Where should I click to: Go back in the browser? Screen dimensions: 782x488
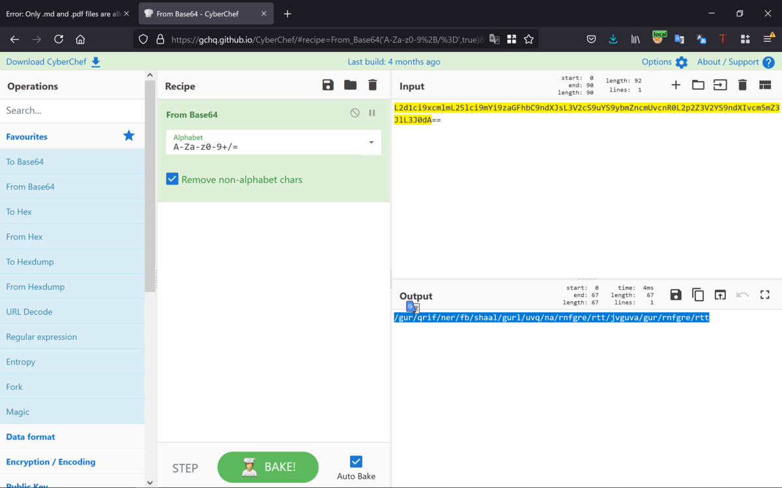[15, 39]
